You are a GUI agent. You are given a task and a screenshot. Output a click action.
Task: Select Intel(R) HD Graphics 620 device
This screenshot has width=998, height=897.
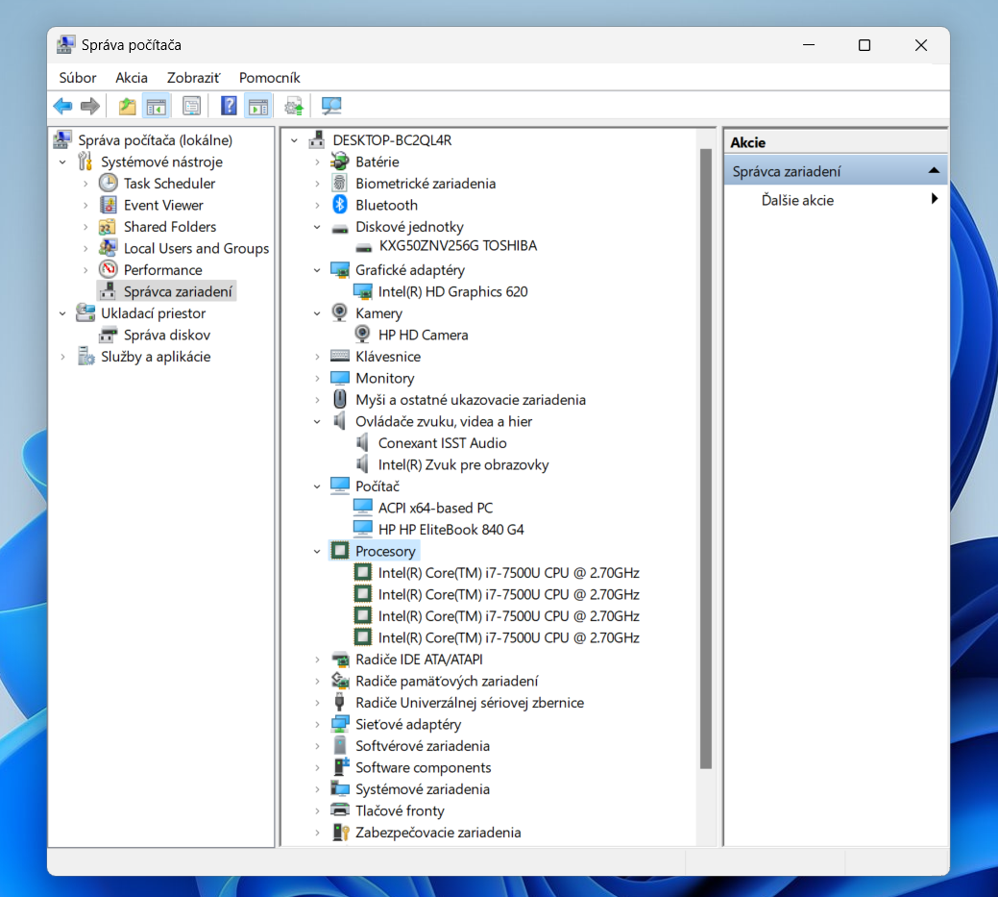452,292
